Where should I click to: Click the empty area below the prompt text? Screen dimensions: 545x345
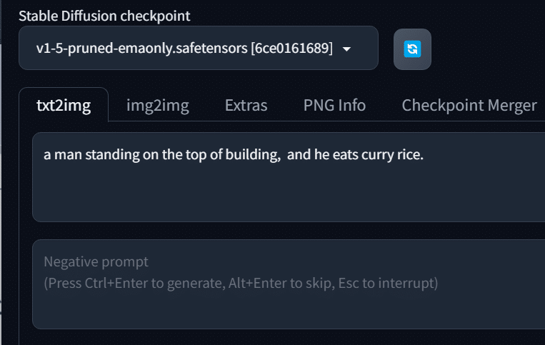[289, 194]
